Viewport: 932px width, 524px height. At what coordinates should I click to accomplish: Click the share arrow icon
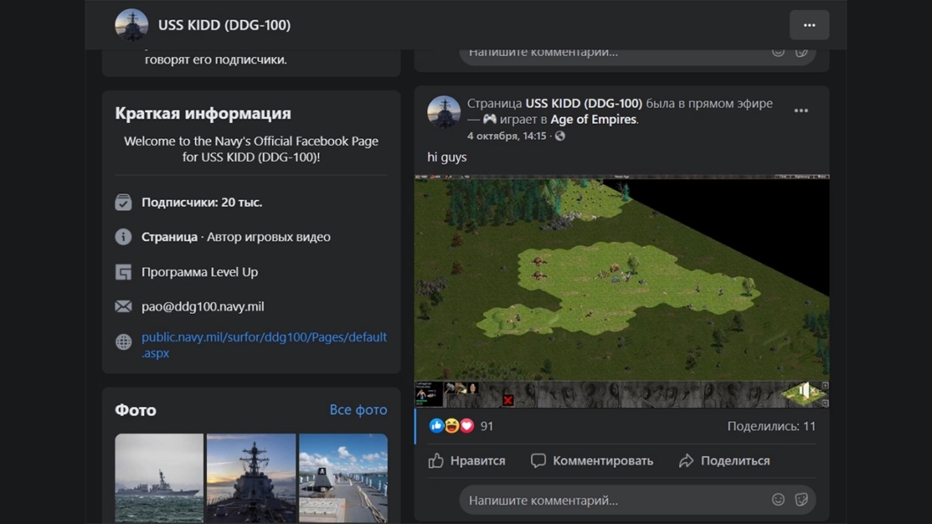[x=686, y=460]
